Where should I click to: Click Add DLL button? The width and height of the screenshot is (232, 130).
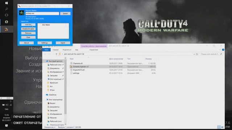[x=28, y=25]
